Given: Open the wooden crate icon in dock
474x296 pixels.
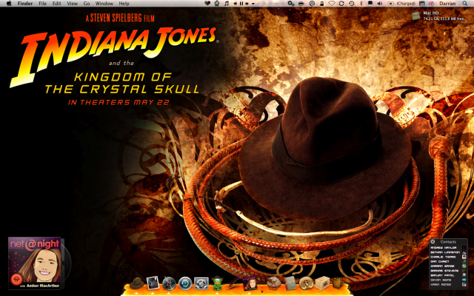Looking at the screenshot, I should click(x=322, y=283).
